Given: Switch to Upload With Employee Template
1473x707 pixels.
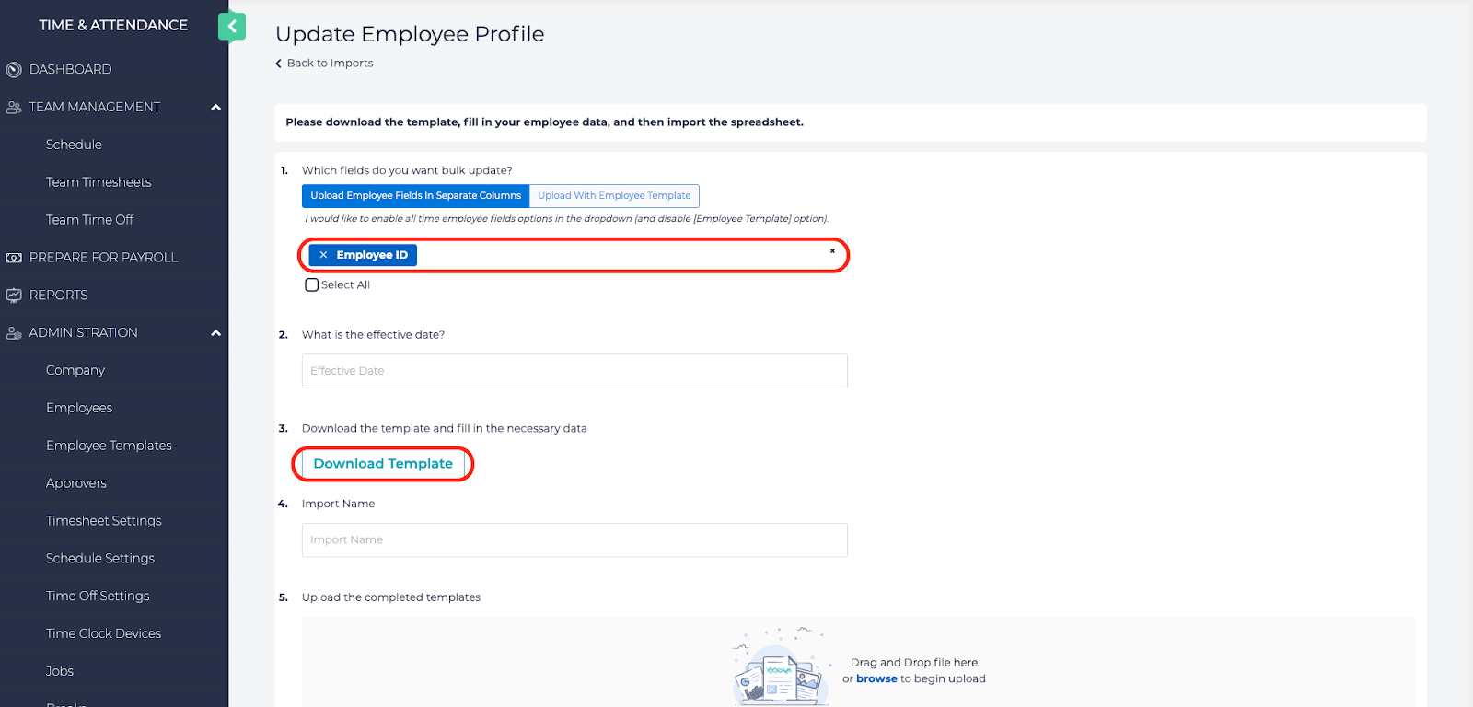Looking at the screenshot, I should point(614,196).
